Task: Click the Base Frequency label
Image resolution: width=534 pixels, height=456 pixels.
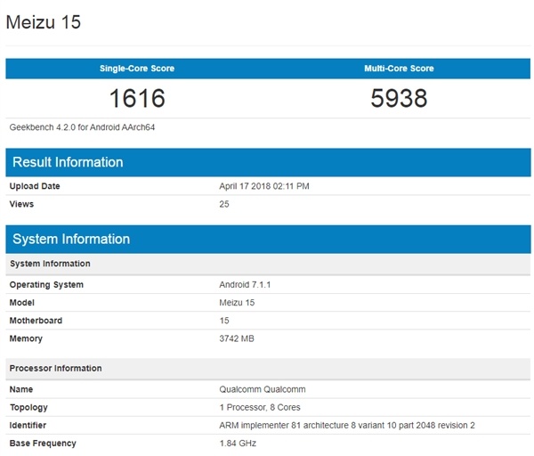Action: tap(43, 444)
